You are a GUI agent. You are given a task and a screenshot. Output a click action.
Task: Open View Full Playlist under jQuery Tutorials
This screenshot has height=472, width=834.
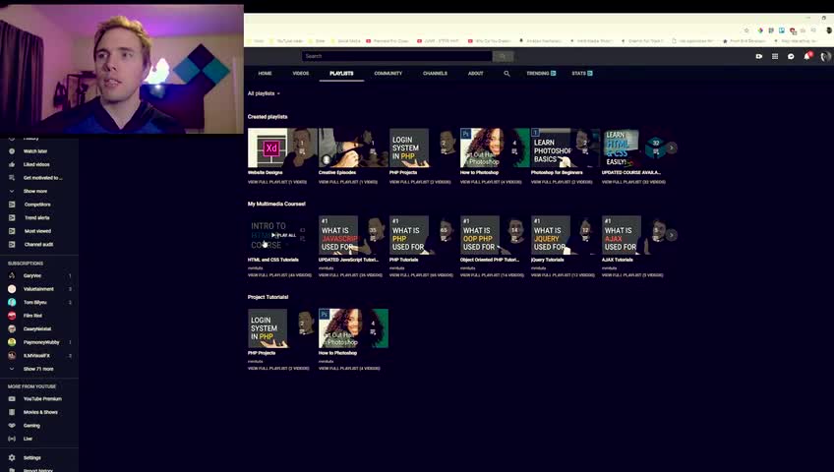(563, 275)
